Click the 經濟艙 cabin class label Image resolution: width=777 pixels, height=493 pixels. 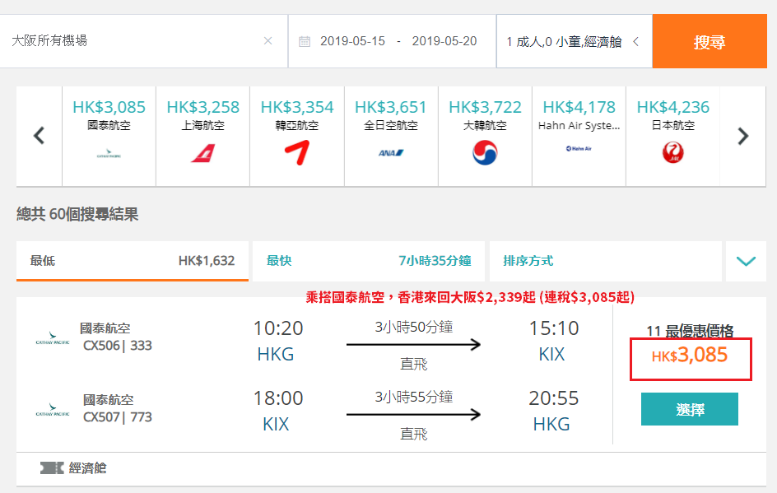[x=88, y=468]
